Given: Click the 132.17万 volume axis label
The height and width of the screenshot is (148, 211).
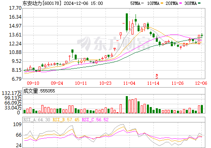Looking at the screenshot, I should [12, 93].
